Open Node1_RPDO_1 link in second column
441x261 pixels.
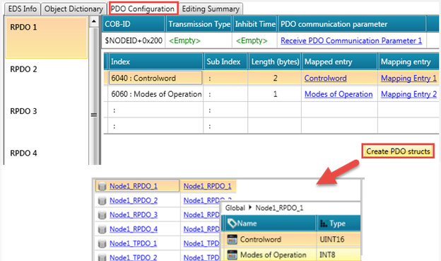(208, 186)
